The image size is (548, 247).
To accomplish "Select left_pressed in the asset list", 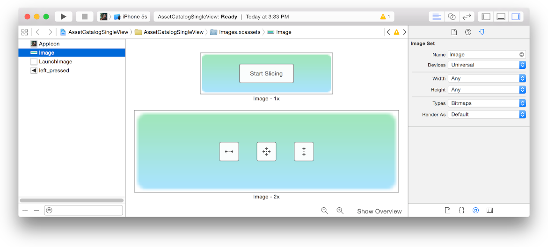I will (54, 71).
